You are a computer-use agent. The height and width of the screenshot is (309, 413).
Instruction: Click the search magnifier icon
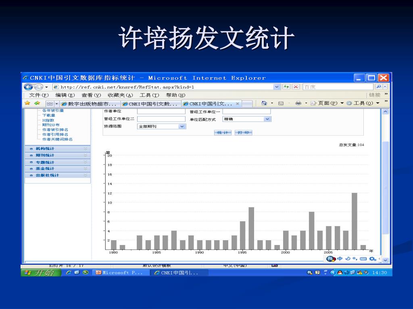(378, 87)
